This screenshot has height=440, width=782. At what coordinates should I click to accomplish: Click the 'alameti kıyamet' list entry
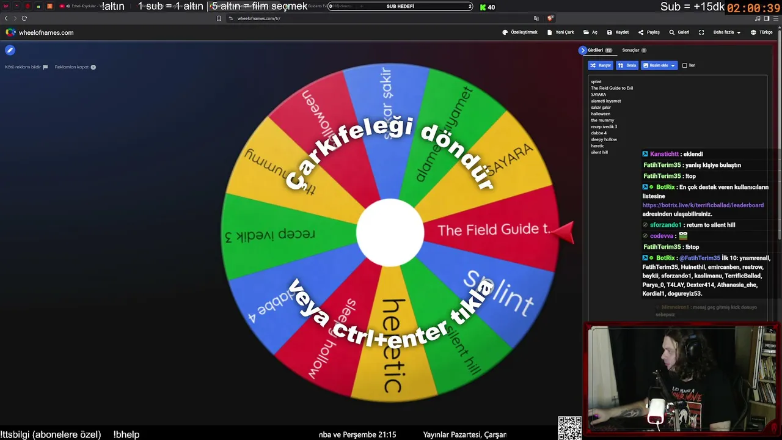pos(606,101)
